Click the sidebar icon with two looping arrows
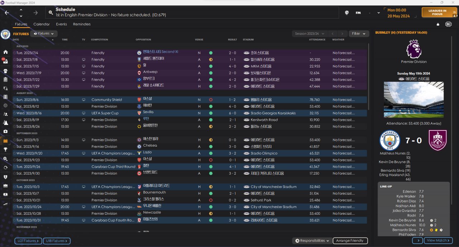The image size is (459, 247). pos(5,88)
